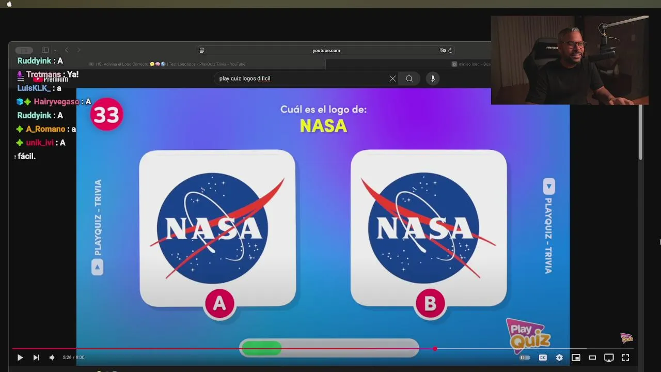The width and height of the screenshot is (661, 372).
Task: Enable miniplayer mode
Action: tap(576, 358)
